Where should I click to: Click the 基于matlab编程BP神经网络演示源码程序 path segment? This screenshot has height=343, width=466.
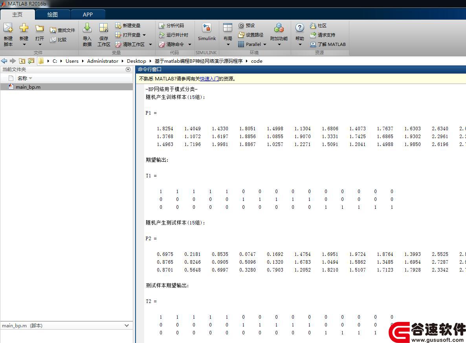pyautogui.click(x=198, y=61)
